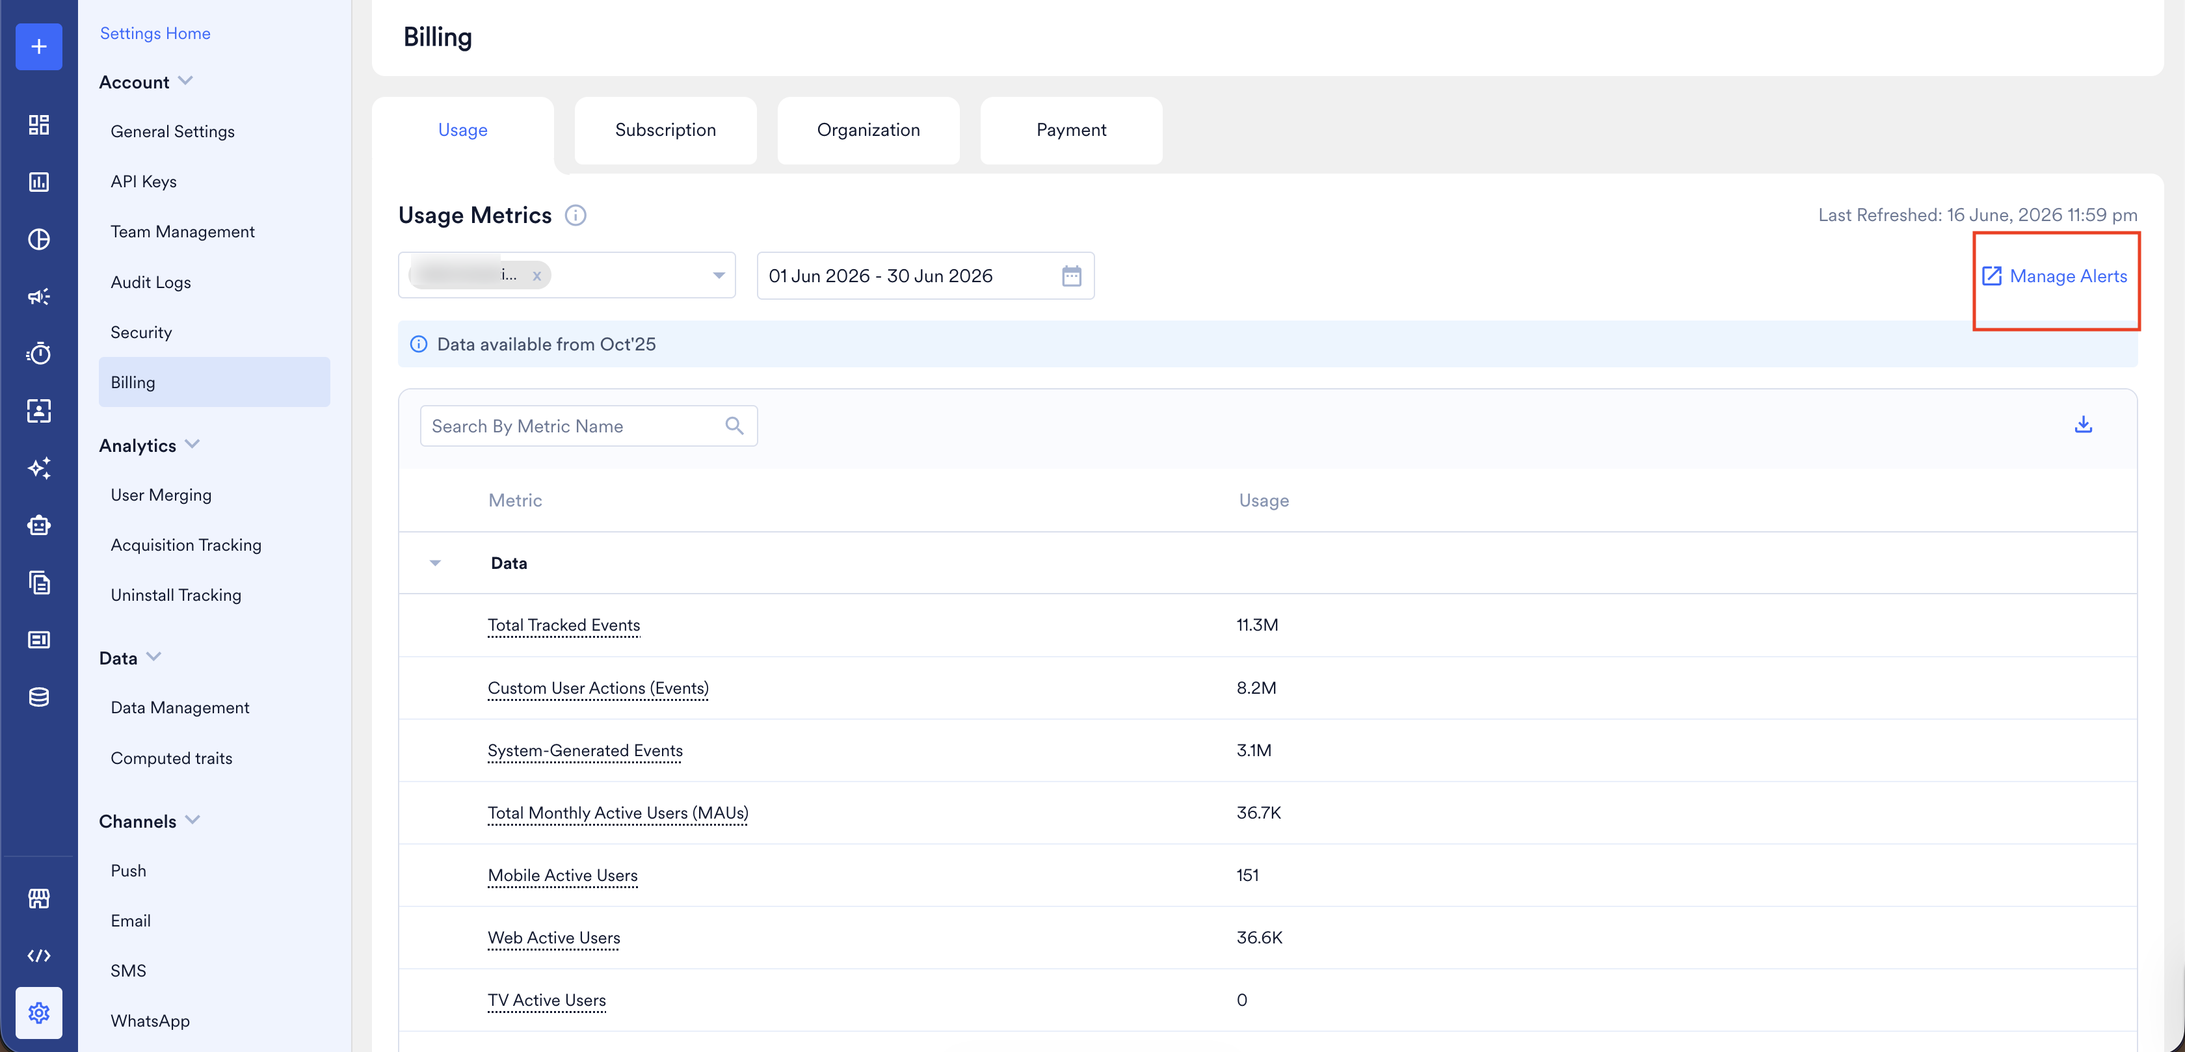The width and height of the screenshot is (2185, 1052).
Task: Open the database stack icon
Action: pyautogui.click(x=39, y=696)
